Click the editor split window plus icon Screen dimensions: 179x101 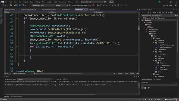coord(139,12)
